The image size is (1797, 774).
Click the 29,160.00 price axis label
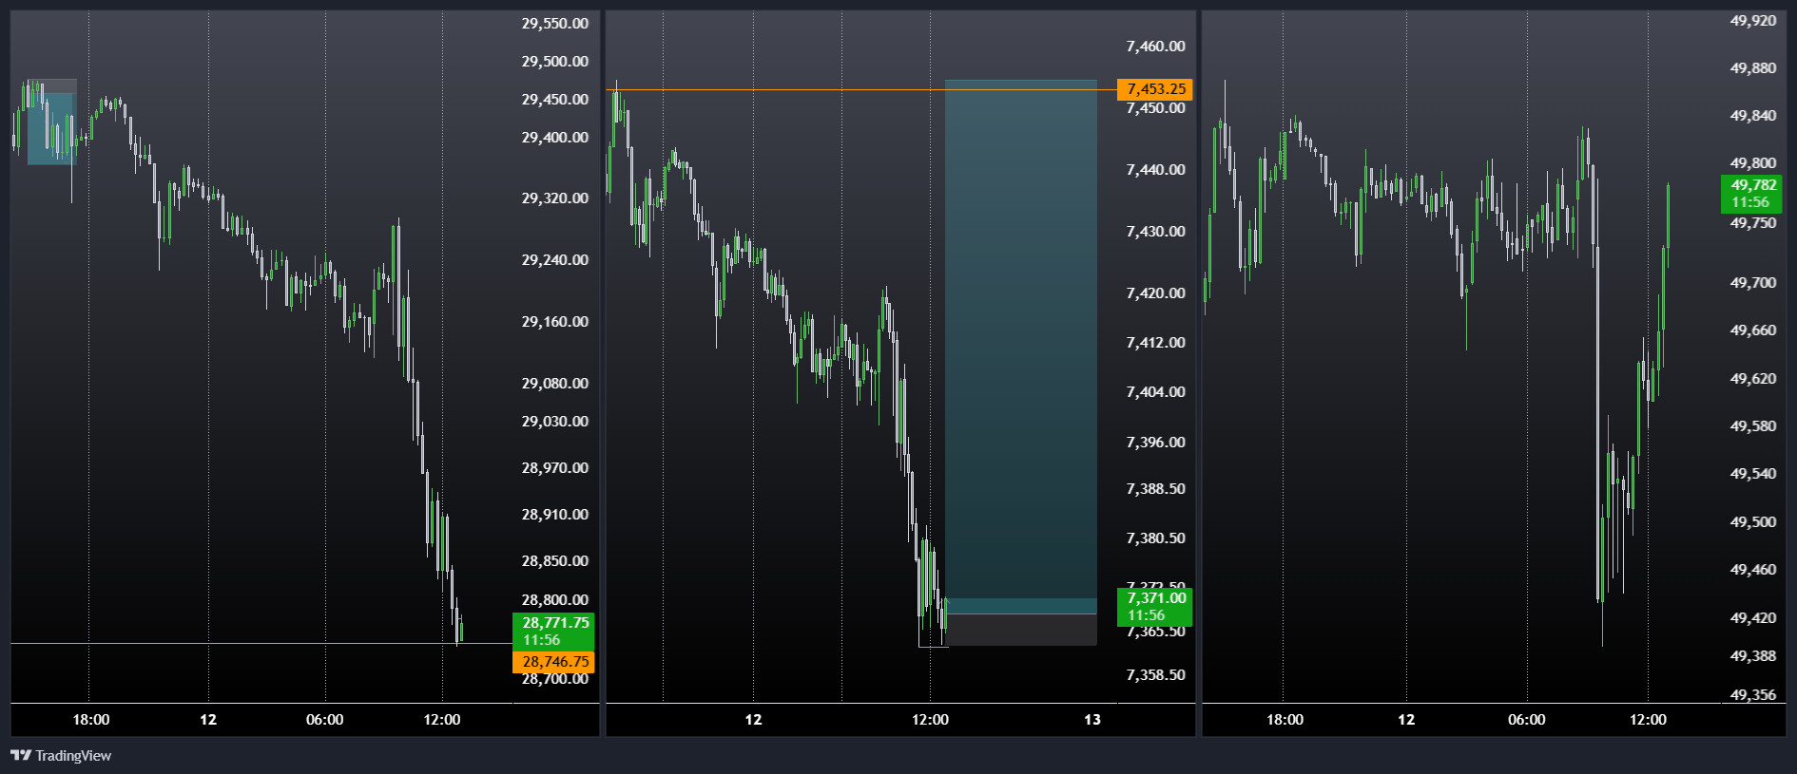[x=555, y=321]
